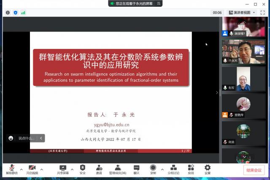The height and width of the screenshot is (180, 270).
Task: Start recording with 录制 button
Action: tap(153, 169)
